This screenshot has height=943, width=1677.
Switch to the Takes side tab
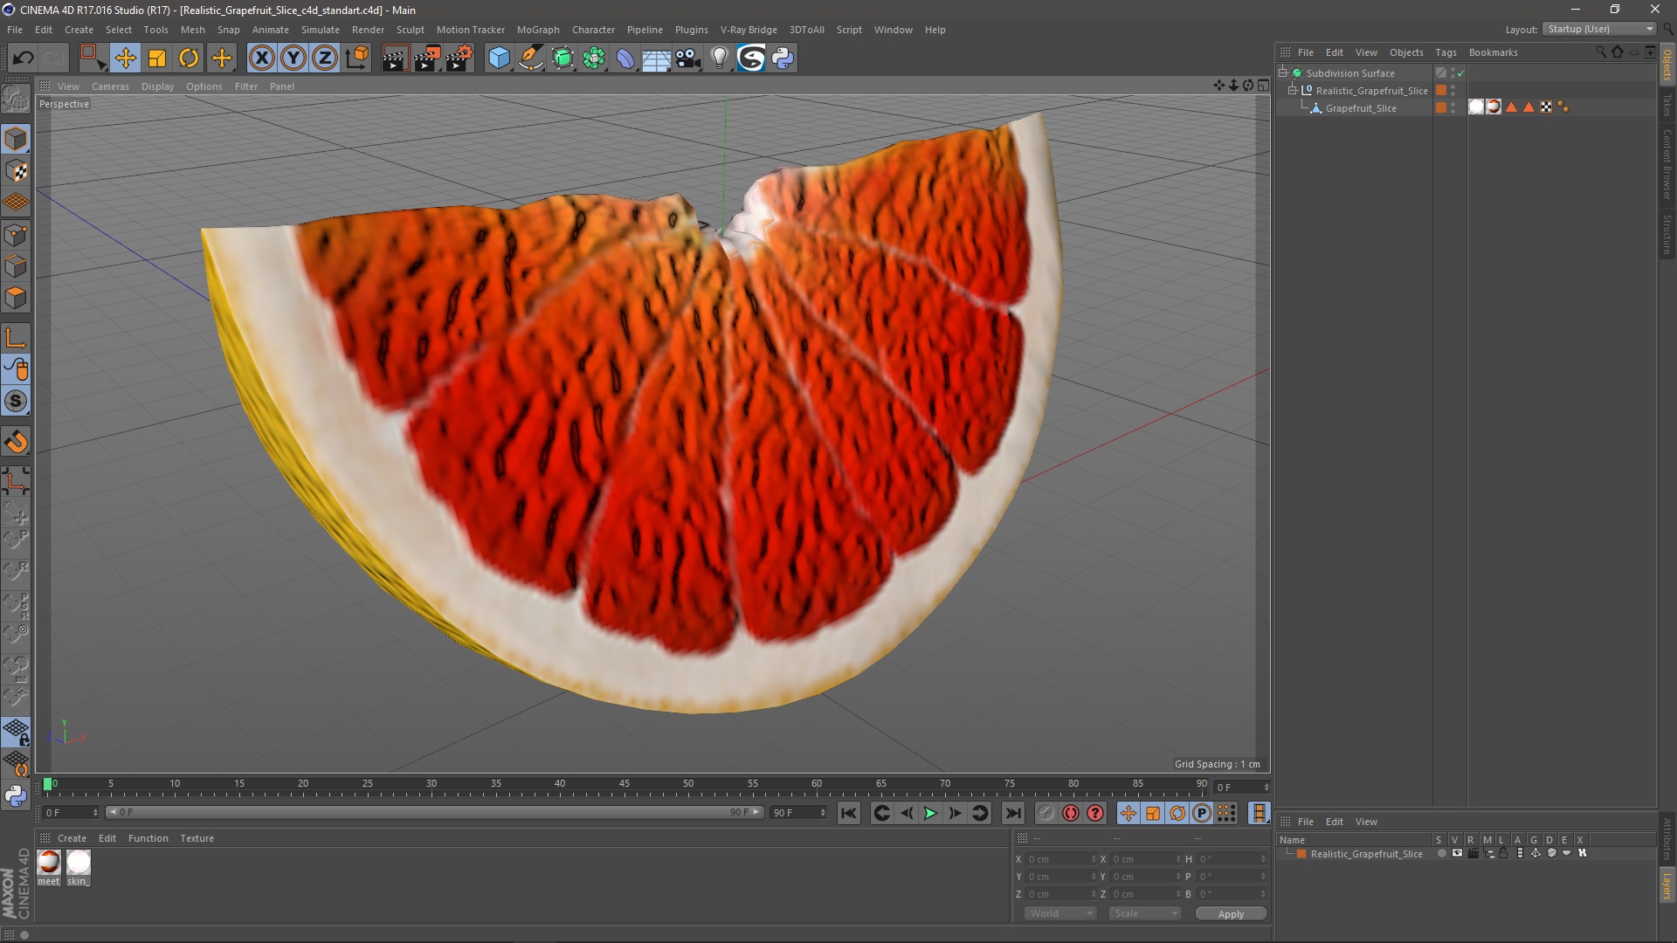pyautogui.click(x=1667, y=105)
